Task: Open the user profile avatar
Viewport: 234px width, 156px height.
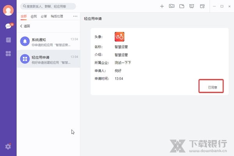Action: coord(8,10)
